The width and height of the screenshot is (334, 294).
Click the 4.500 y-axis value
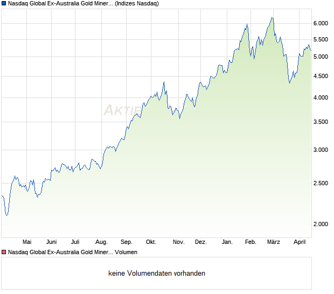coord(321,76)
